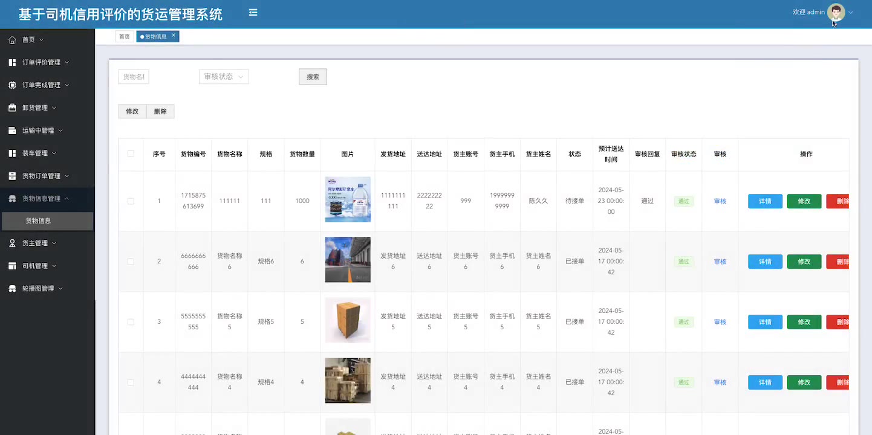This screenshot has width=872, height=435.
Task: Select checkbox for row 2 货物名称6
Action: [131, 262]
